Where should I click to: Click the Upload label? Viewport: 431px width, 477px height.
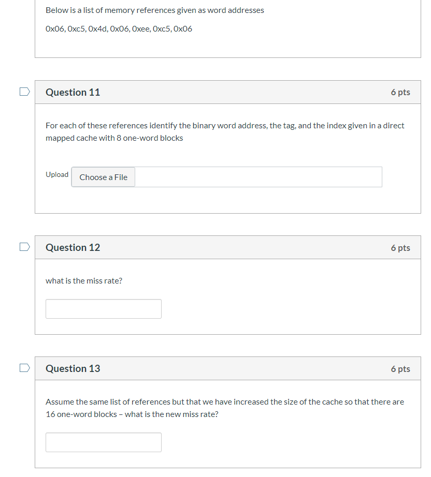point(57,175)
